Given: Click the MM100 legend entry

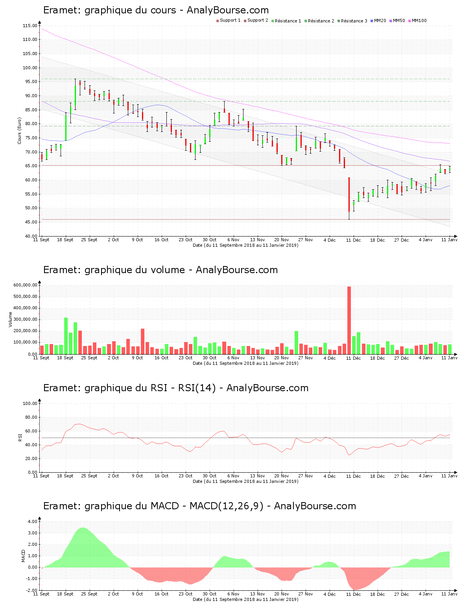Looking at the screenshot, I should pos(419,20).
